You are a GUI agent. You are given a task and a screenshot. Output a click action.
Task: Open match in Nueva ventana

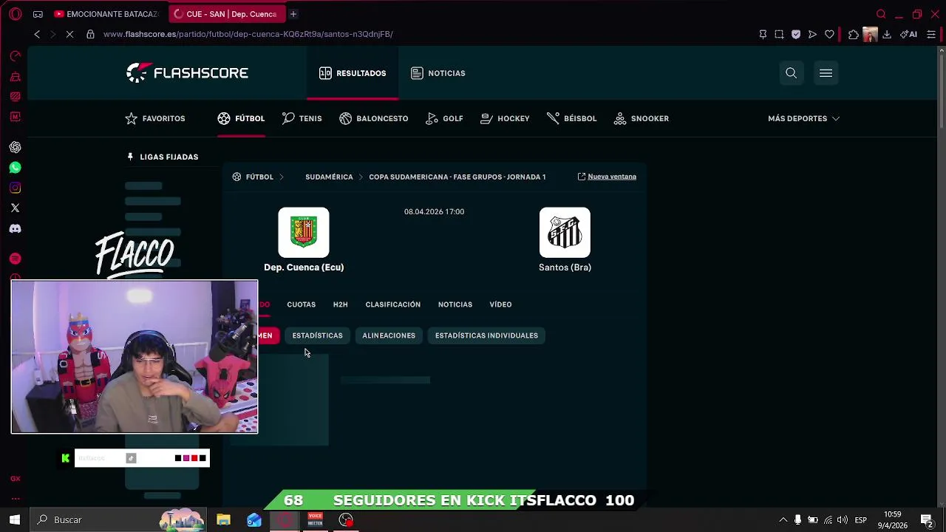(x=607, y=177)
